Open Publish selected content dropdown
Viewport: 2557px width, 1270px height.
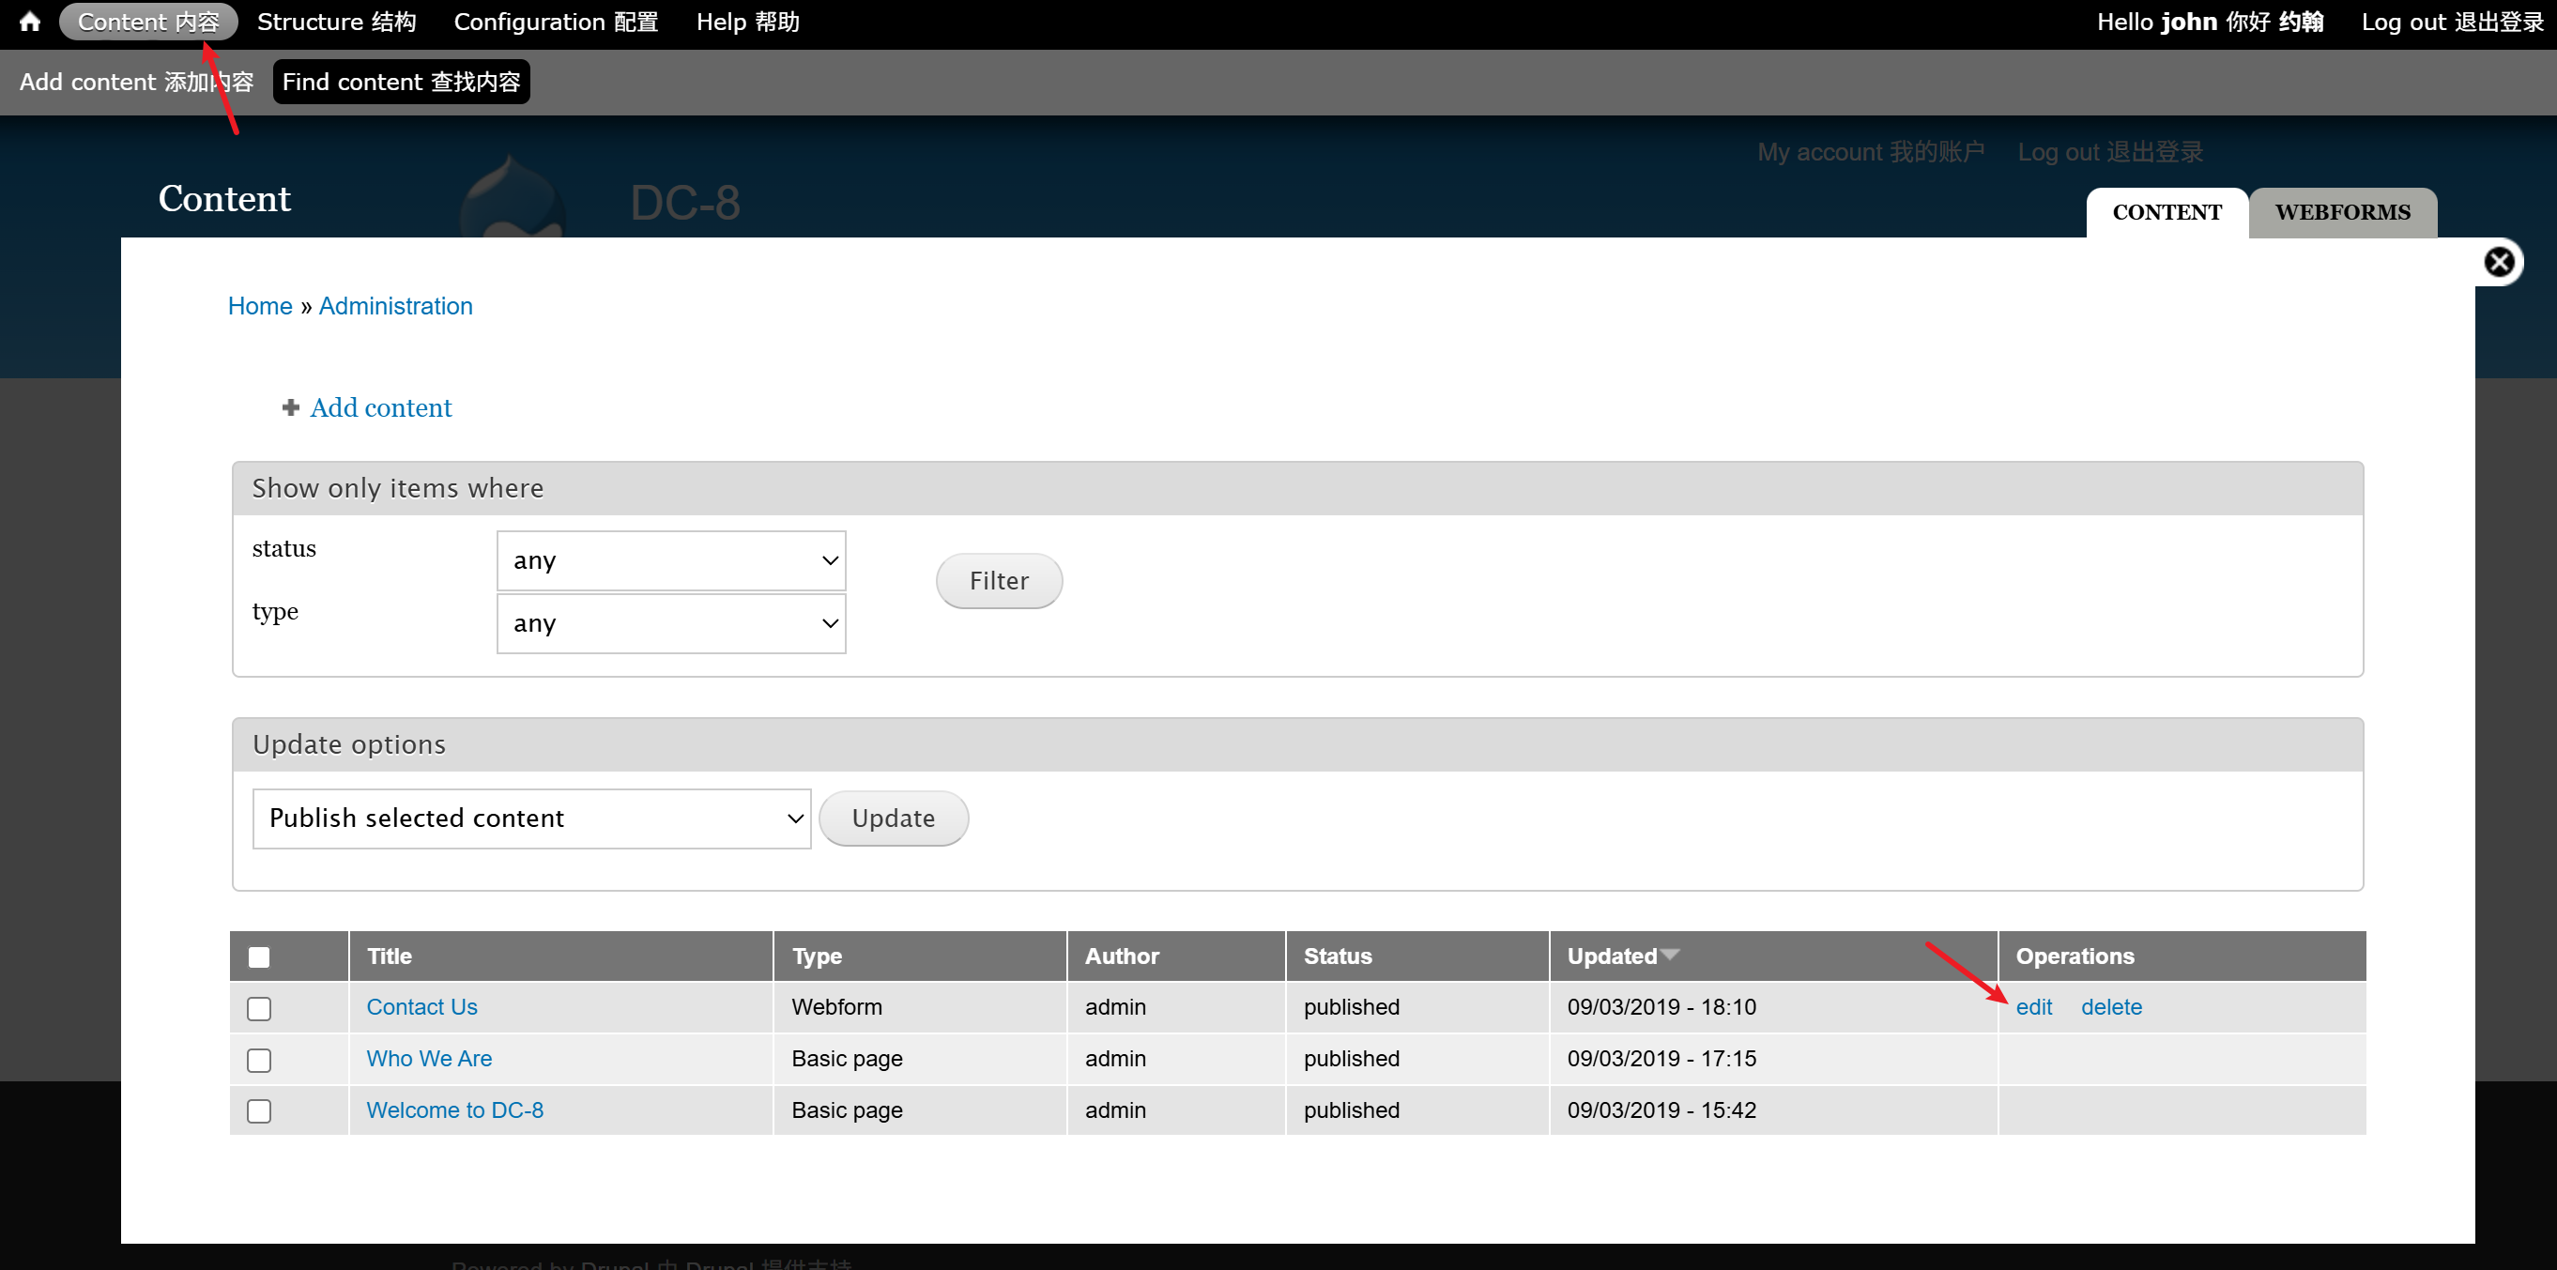coord(532,819)
